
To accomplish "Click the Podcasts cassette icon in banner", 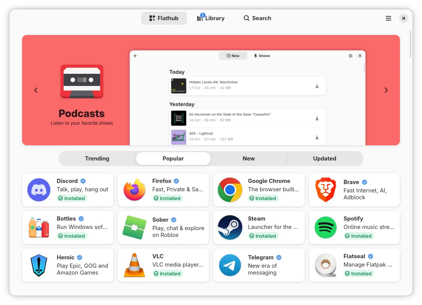I will point(82,81).
